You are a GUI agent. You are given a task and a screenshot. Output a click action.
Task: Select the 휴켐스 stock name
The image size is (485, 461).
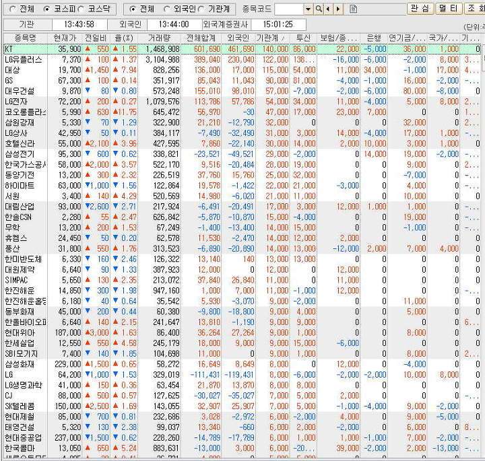(x=16, y=238)
